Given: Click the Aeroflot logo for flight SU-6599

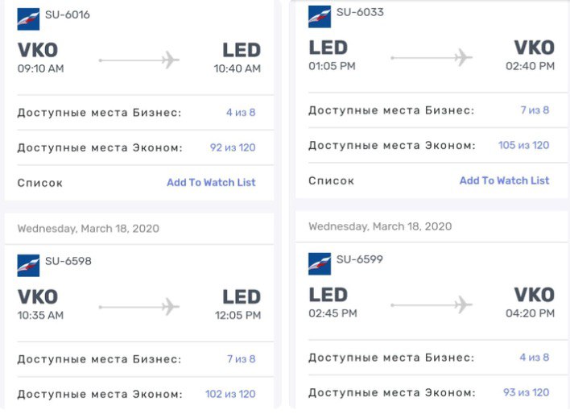Looking at the screenshot, I should 320,263.
